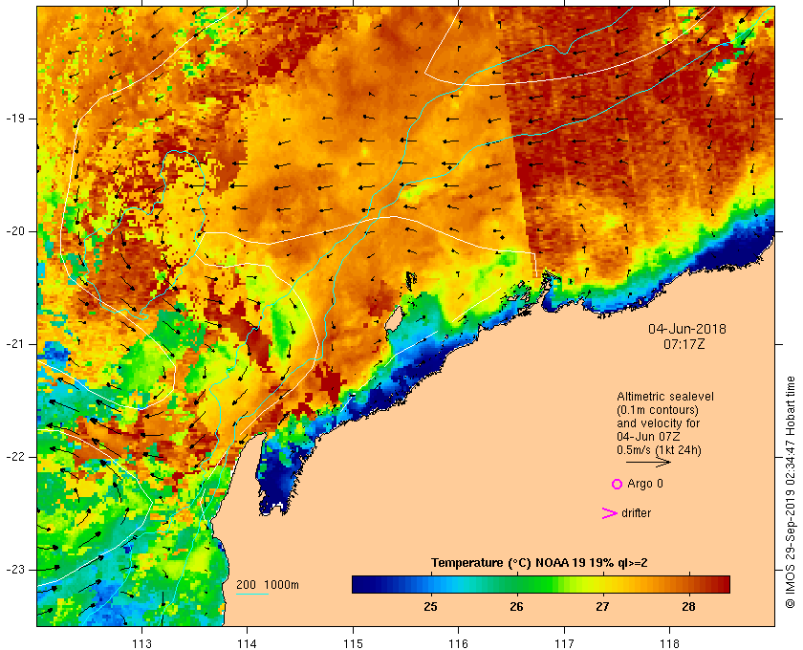The image size is (803, 650).
Task: Click the longitude axis label 116
Action: click(x=458, y=643)
